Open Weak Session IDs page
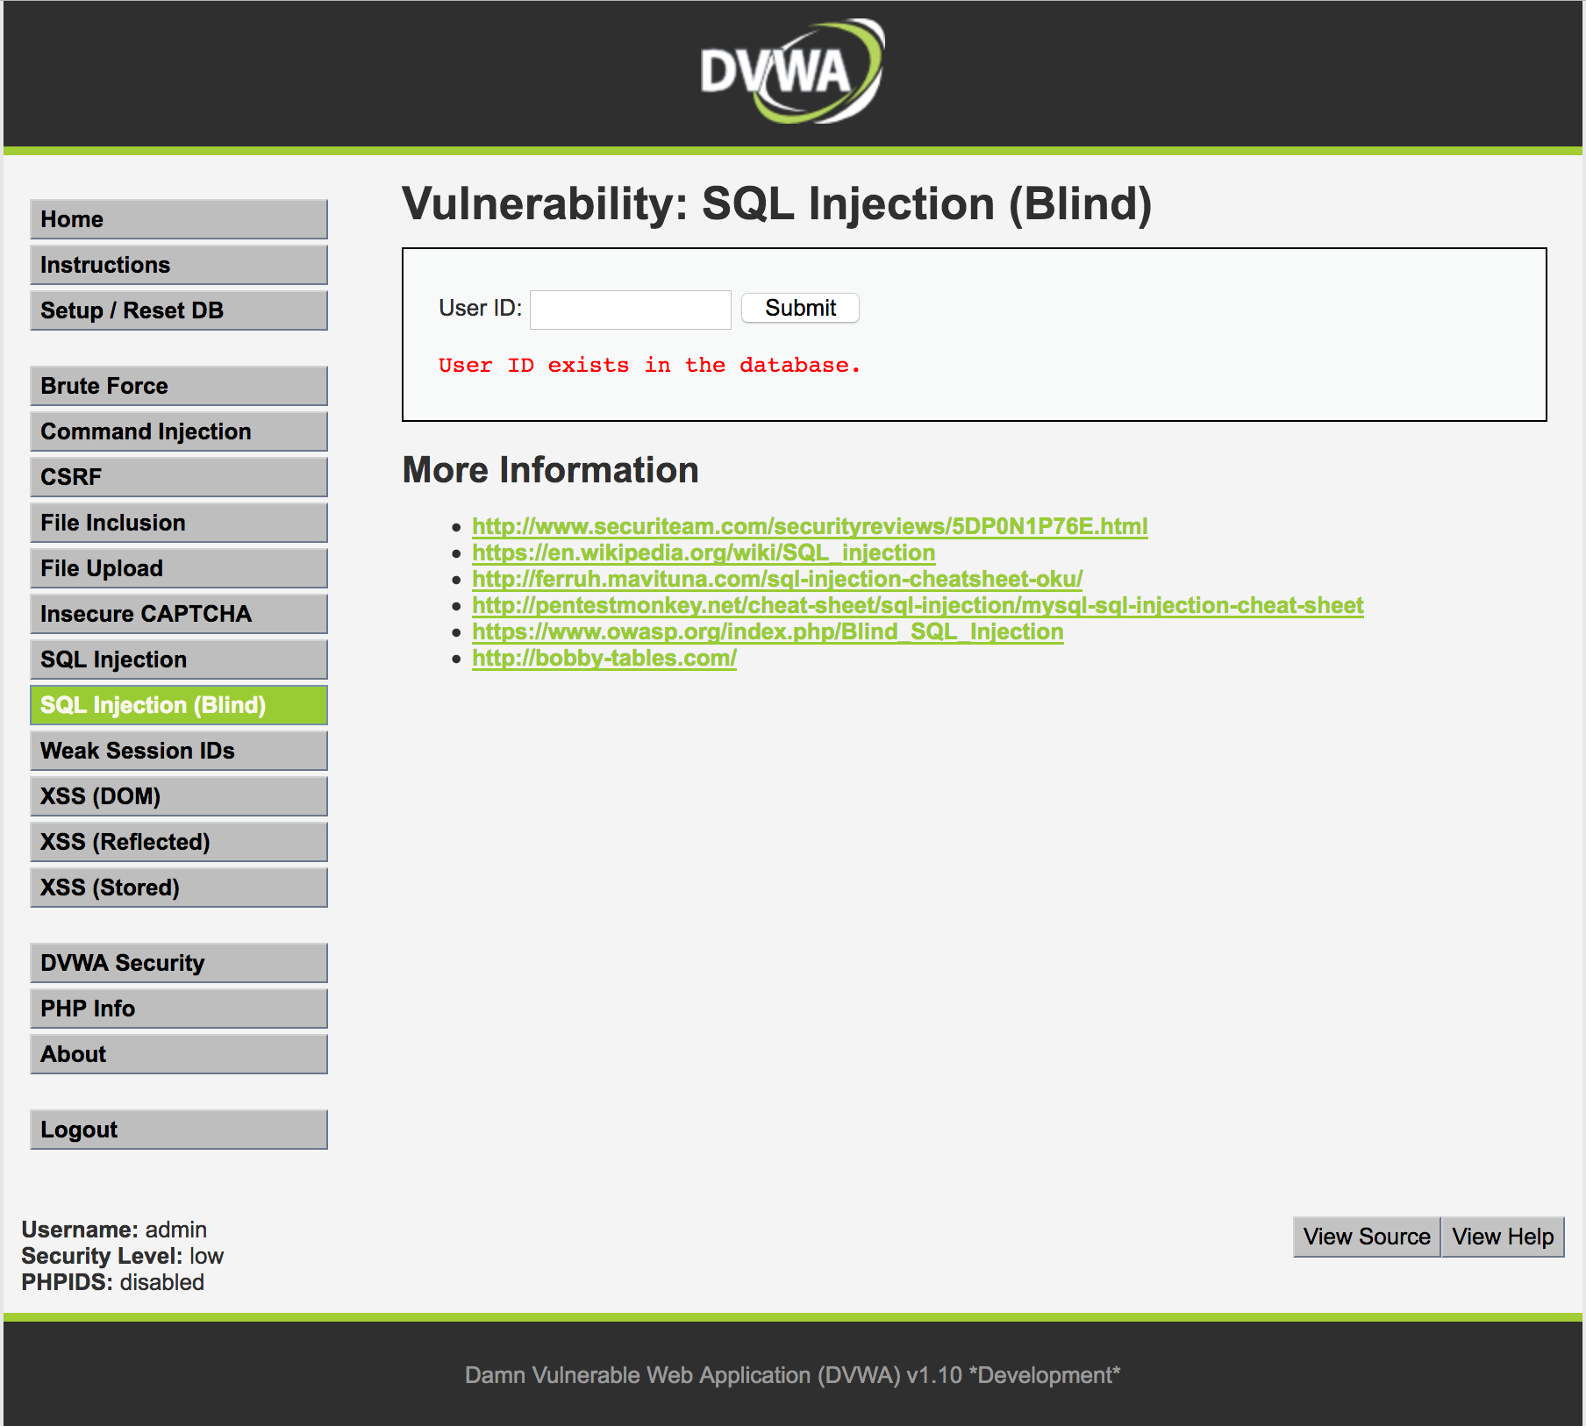This screenshot has width=1586, height=1426. click(x=179, y=751)
